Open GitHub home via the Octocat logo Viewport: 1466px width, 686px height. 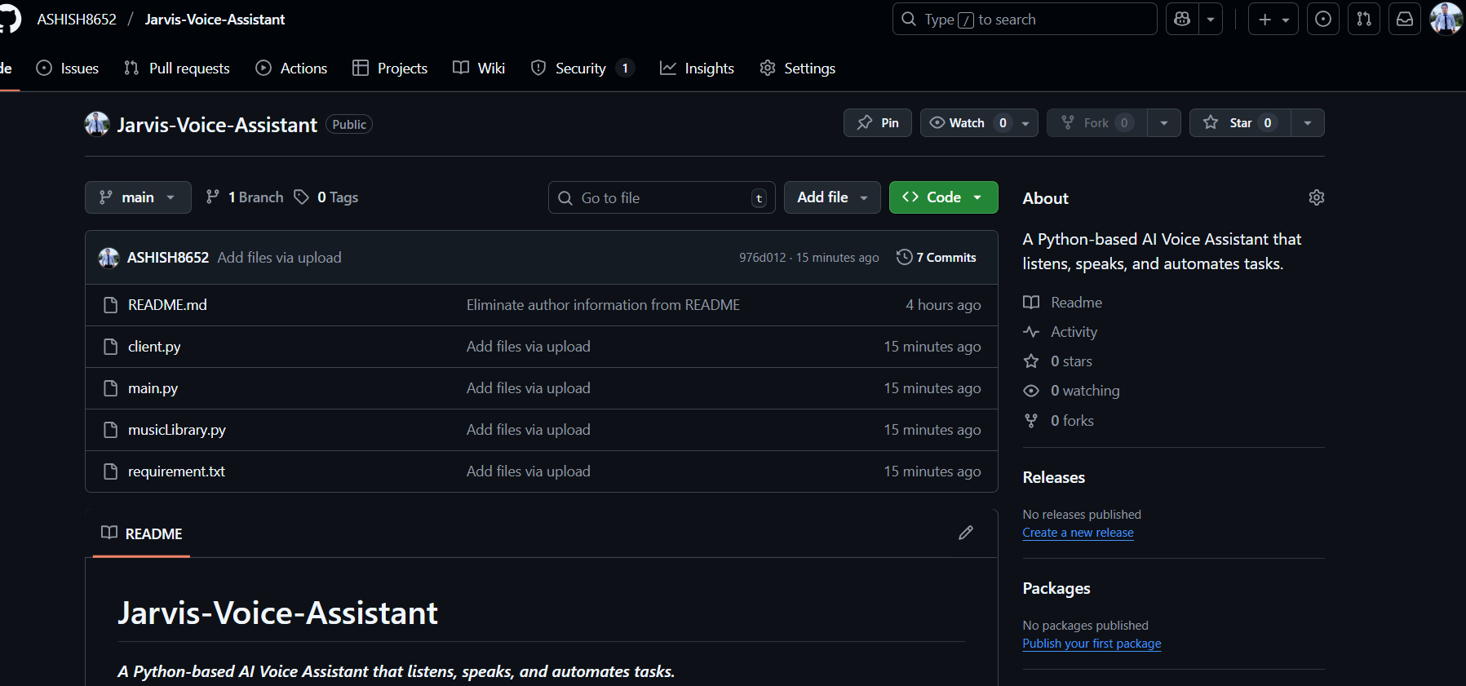pos(8,19)
